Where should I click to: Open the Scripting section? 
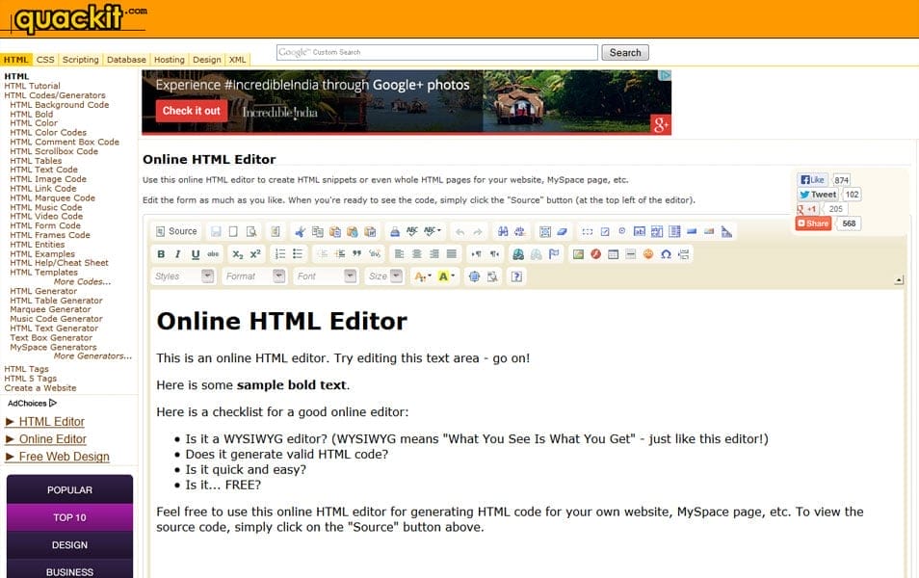coord(80,60)
